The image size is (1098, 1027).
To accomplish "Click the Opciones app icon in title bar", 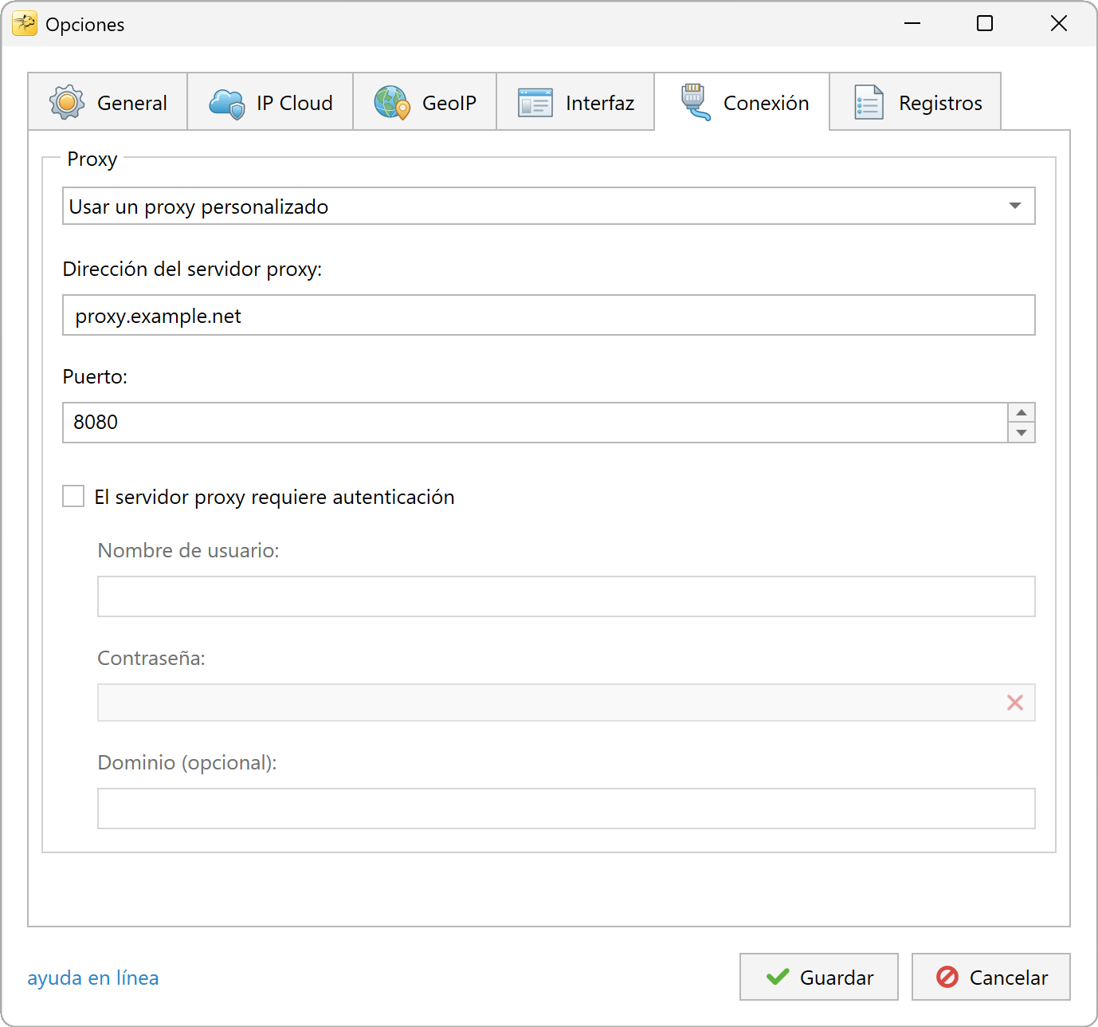I will pyautogui.click(x=25, y=24).
